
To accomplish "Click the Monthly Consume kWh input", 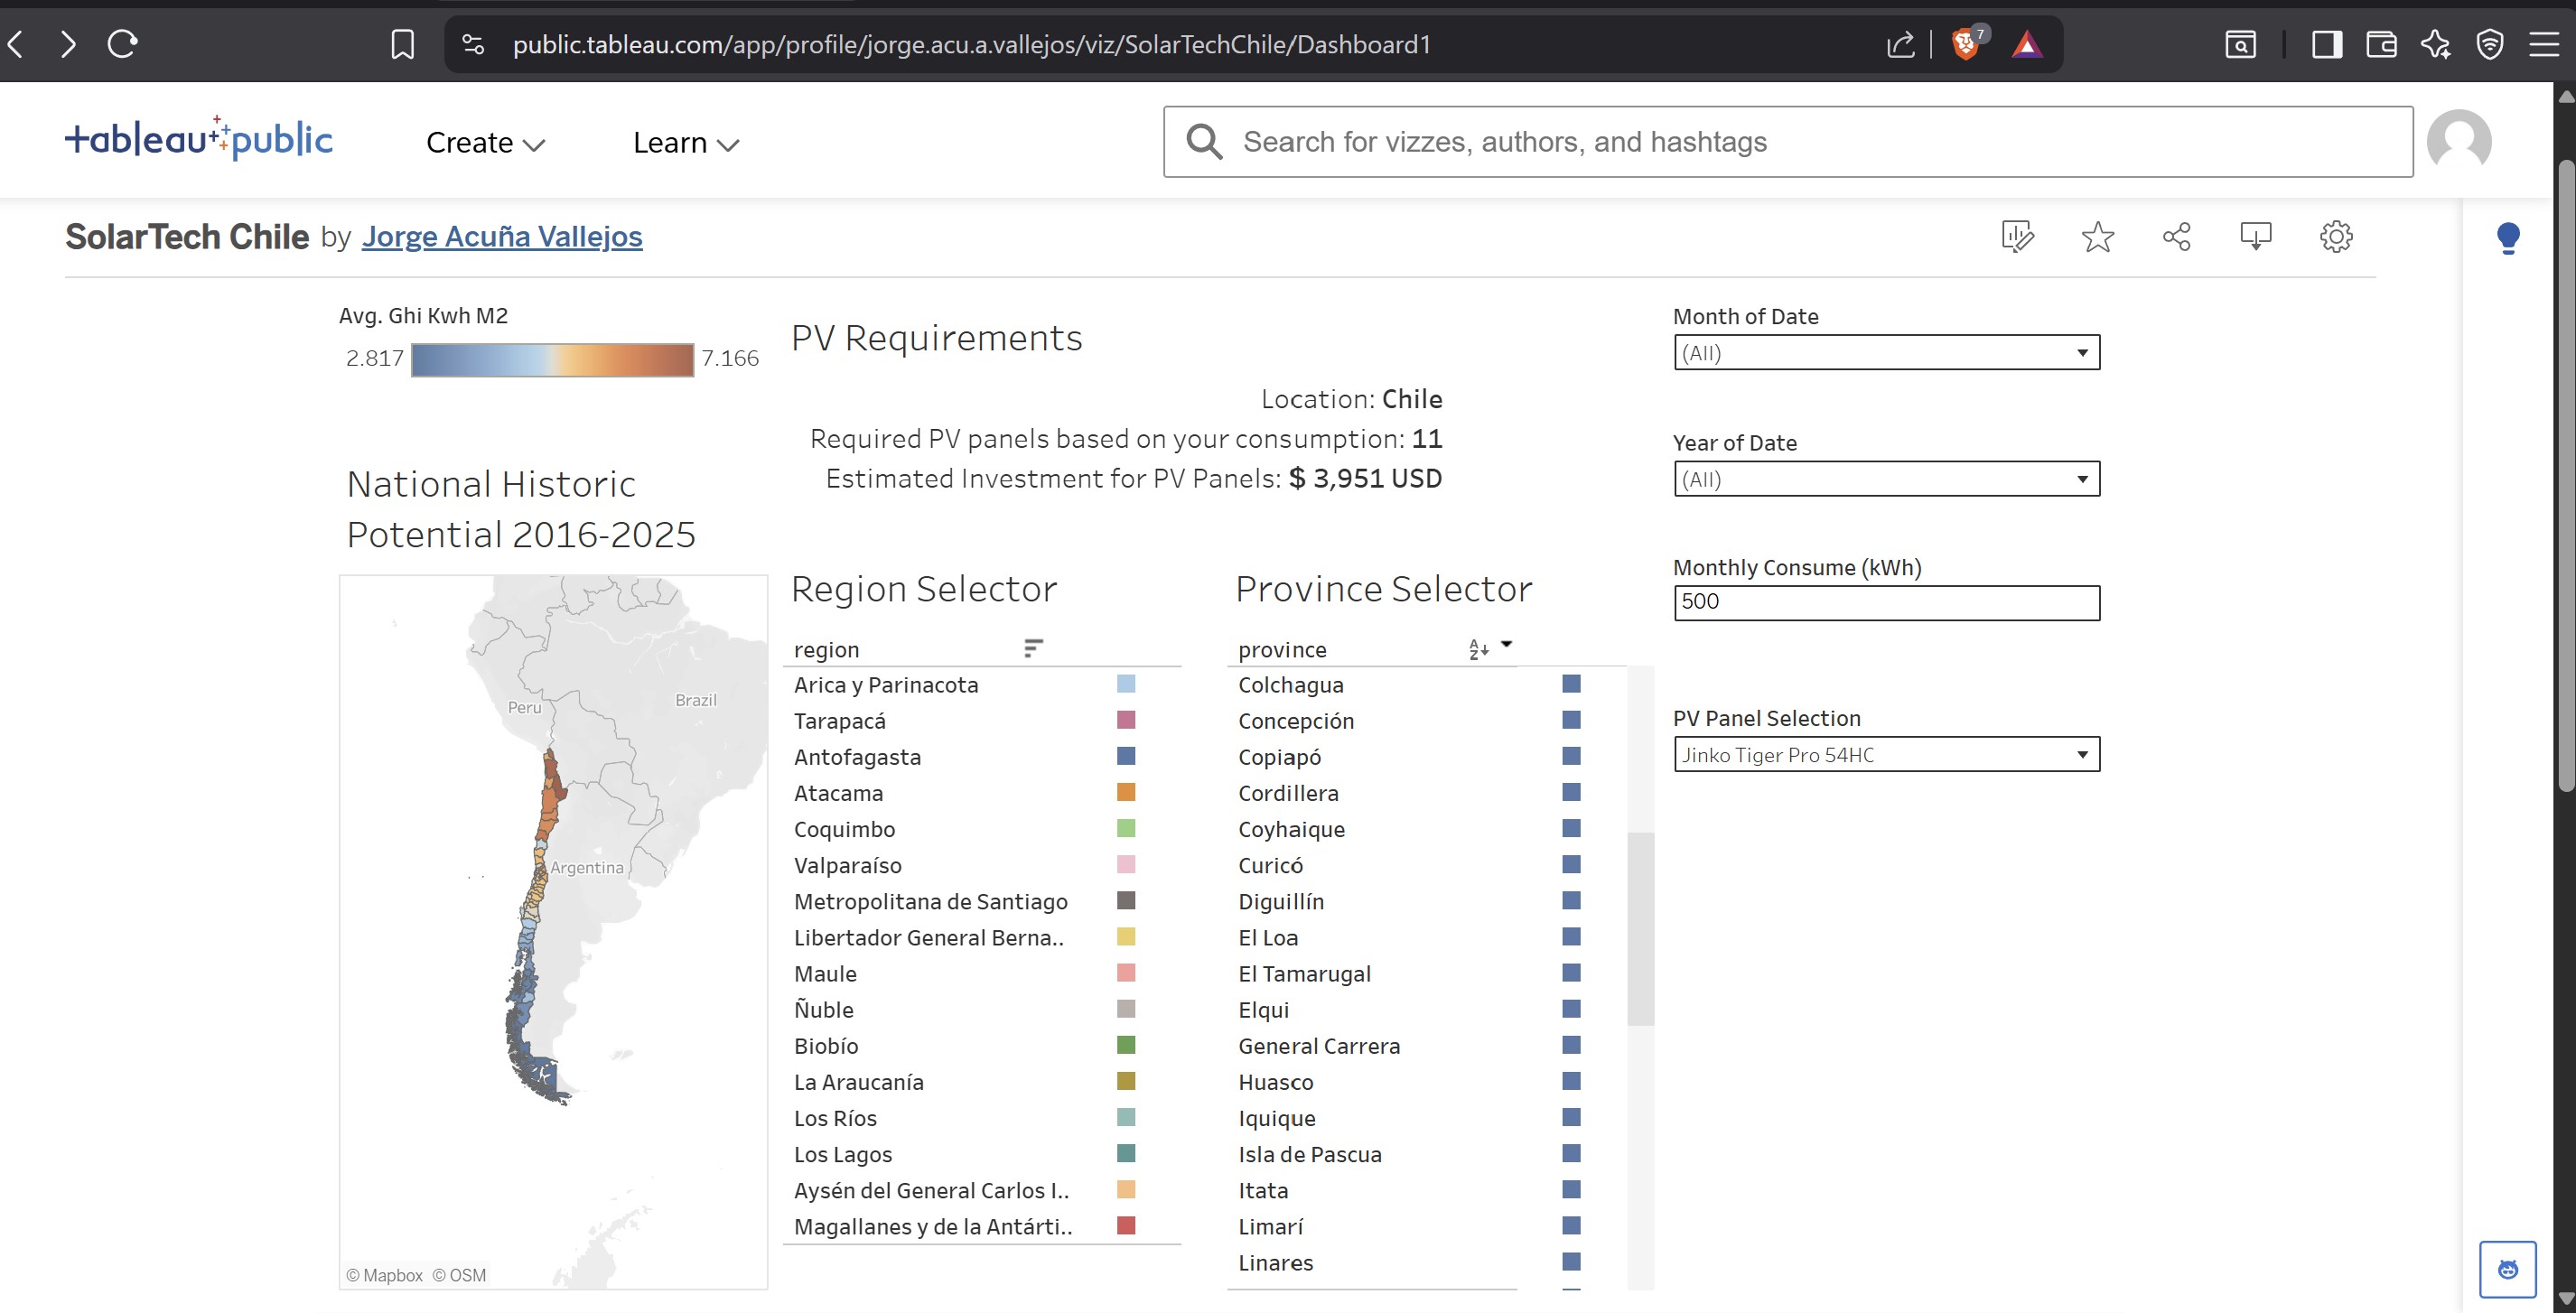I will click(1886, 602).
